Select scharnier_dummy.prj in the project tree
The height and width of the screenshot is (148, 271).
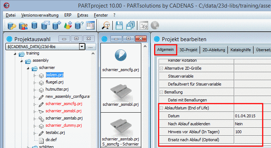64,125
